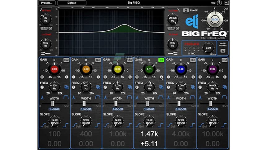The image size is (259, 150).
Task: Click the Hi Pass 80 Hz knob
Action: pyautogui.click(x=46, y=19)
